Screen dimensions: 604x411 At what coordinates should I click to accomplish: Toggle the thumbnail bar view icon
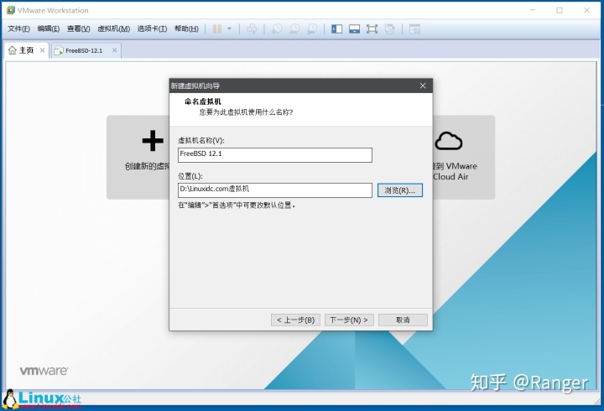(x=354, y=29)
